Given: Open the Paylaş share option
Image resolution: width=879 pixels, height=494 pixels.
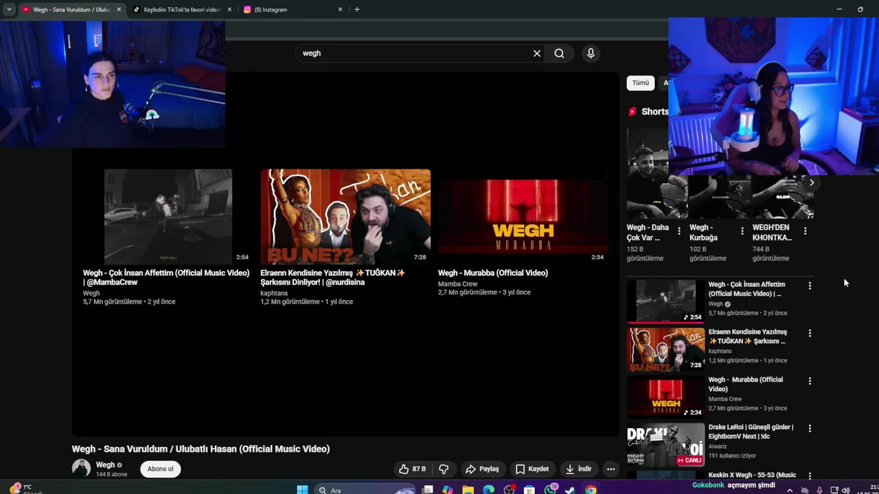Looking at the screenshot, I should click(x=482, y=469).
